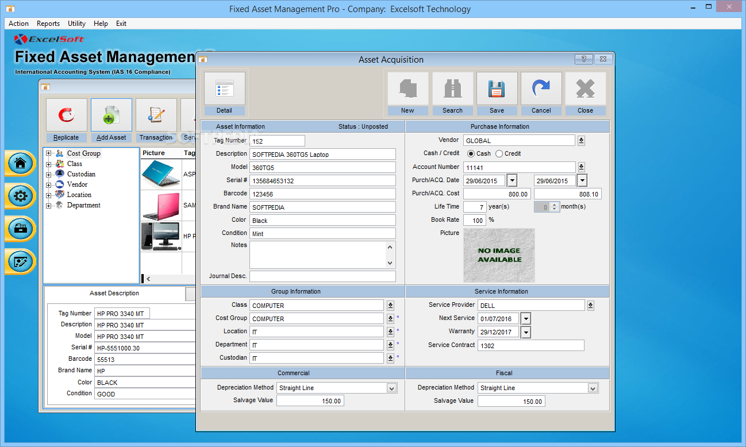Select the Cash radio button
746x447 pixels.
[471, 153]
